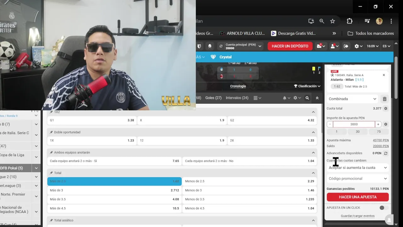Click the Crystal diamond icon
This screenshot has width=403, height=227.
click(213, 57)
